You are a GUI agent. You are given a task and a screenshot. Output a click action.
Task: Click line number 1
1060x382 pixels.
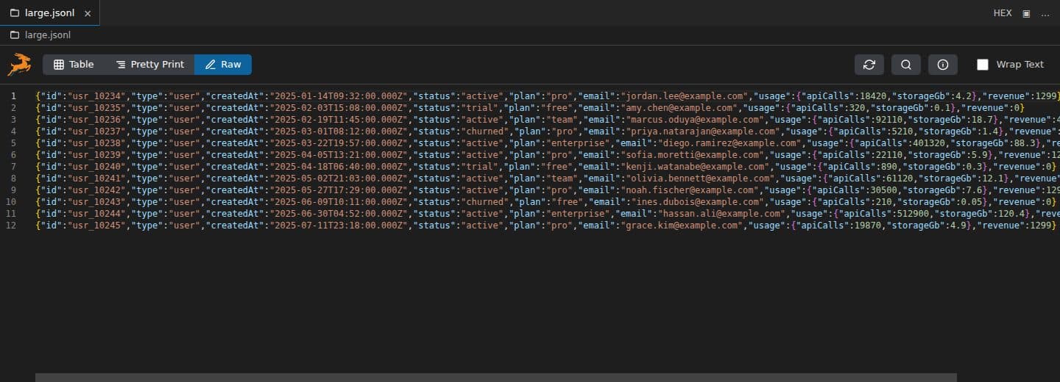pos(13,96)
